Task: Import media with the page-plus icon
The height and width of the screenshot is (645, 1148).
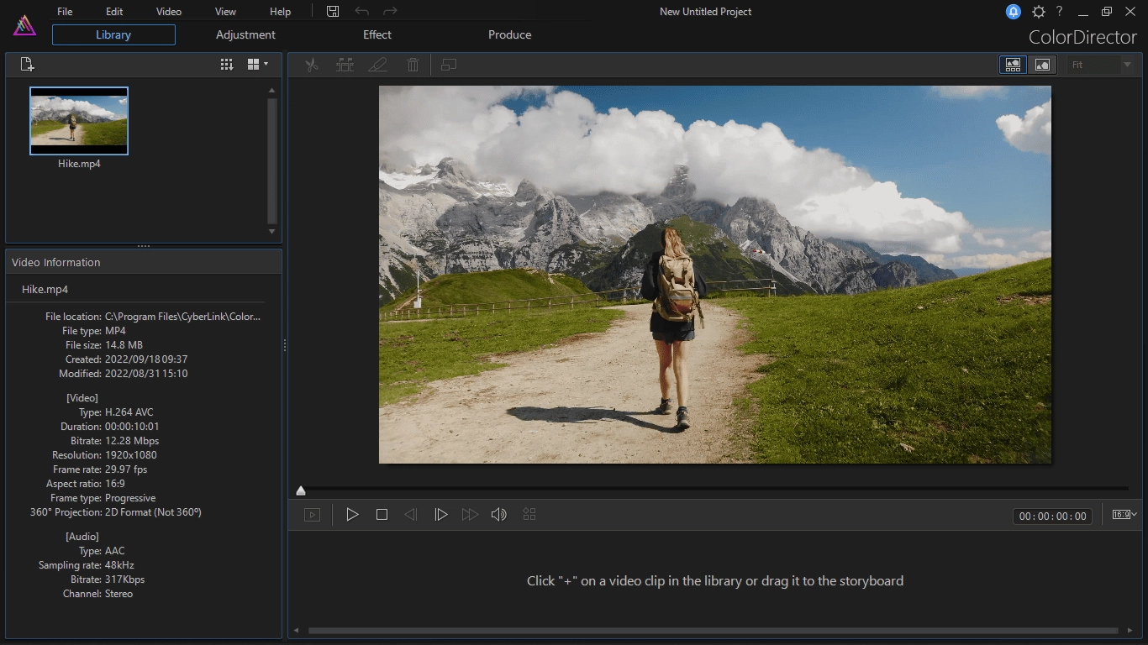Action: (27, 64)
